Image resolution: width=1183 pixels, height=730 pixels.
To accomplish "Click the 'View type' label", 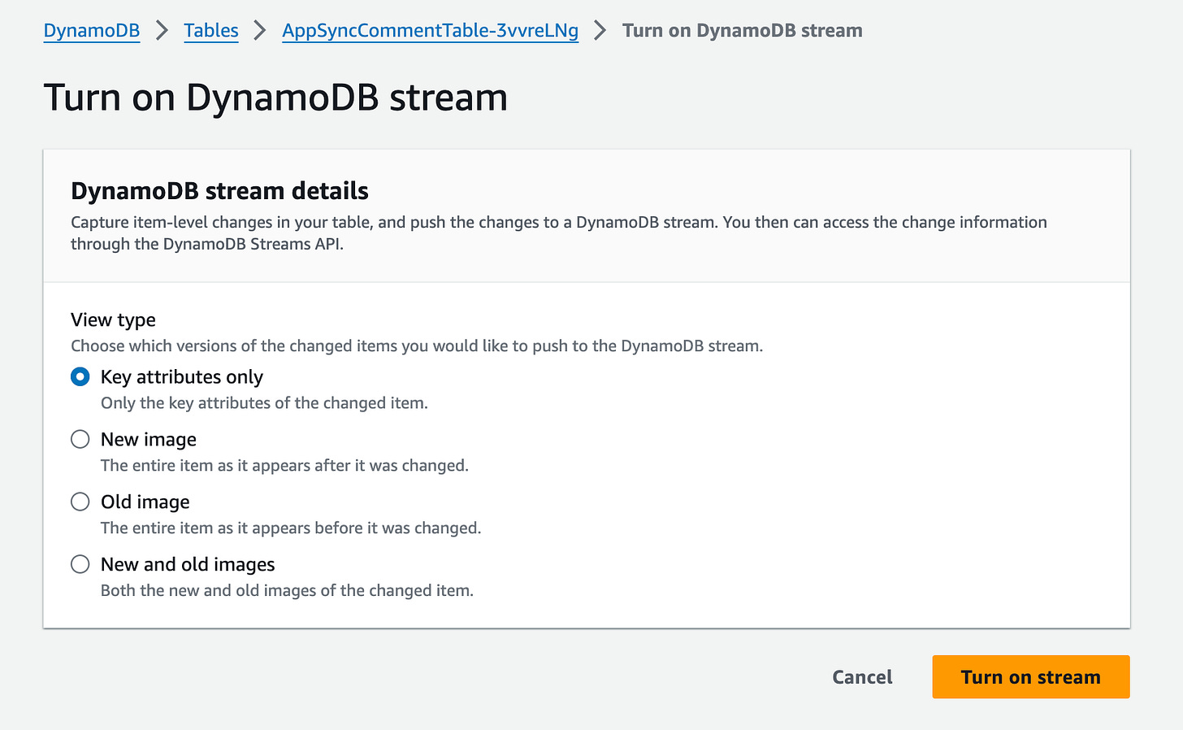I will point(113,320).
